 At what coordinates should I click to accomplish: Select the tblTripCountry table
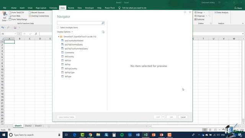tap(71, 69)
